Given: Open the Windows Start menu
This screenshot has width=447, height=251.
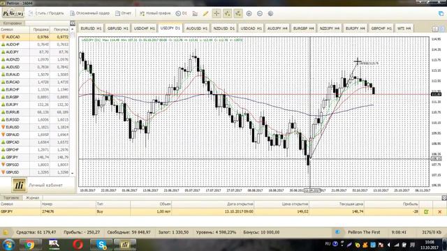Looking at the screenshot, I should (8, 245).
